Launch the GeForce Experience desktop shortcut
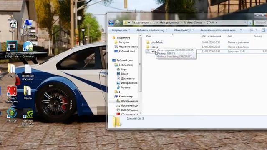The width and height of the screenshot is (267, 150). click(28, 117)
